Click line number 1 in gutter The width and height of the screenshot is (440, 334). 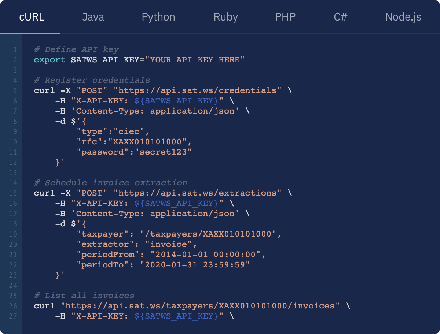pyautogui.click(x=15, y=49)
